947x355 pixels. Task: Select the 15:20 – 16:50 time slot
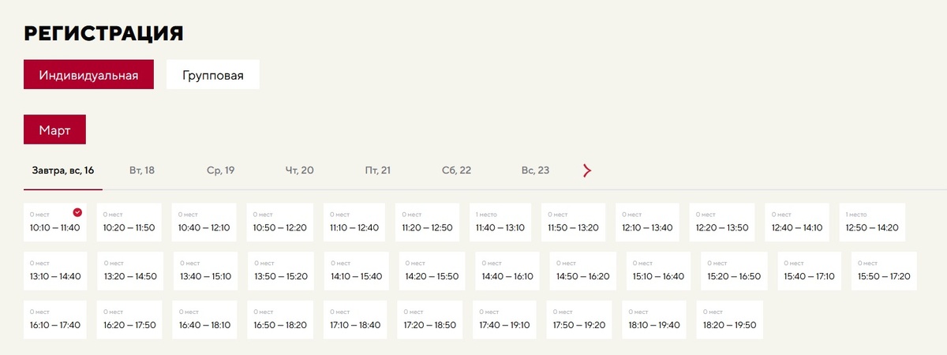coord(735,271)
